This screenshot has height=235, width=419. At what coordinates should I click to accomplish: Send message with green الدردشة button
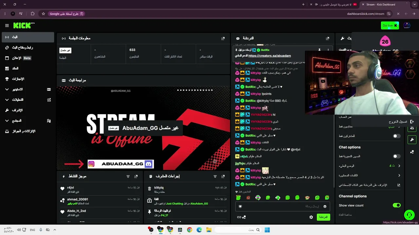click(323, 217)
